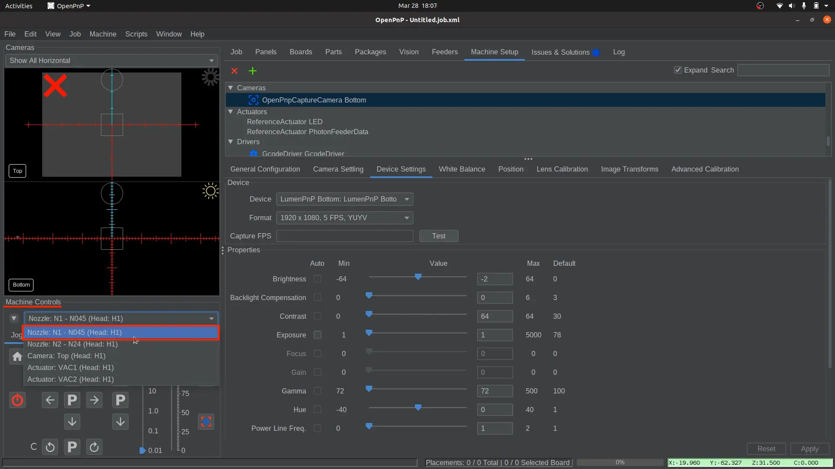Click the blue camera target icon in jog panel
The image size is (835, 469).
206,421
